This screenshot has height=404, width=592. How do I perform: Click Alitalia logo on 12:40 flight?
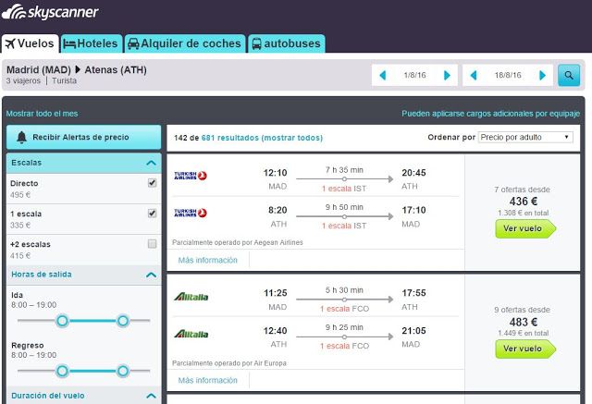(x=191, y=335)
